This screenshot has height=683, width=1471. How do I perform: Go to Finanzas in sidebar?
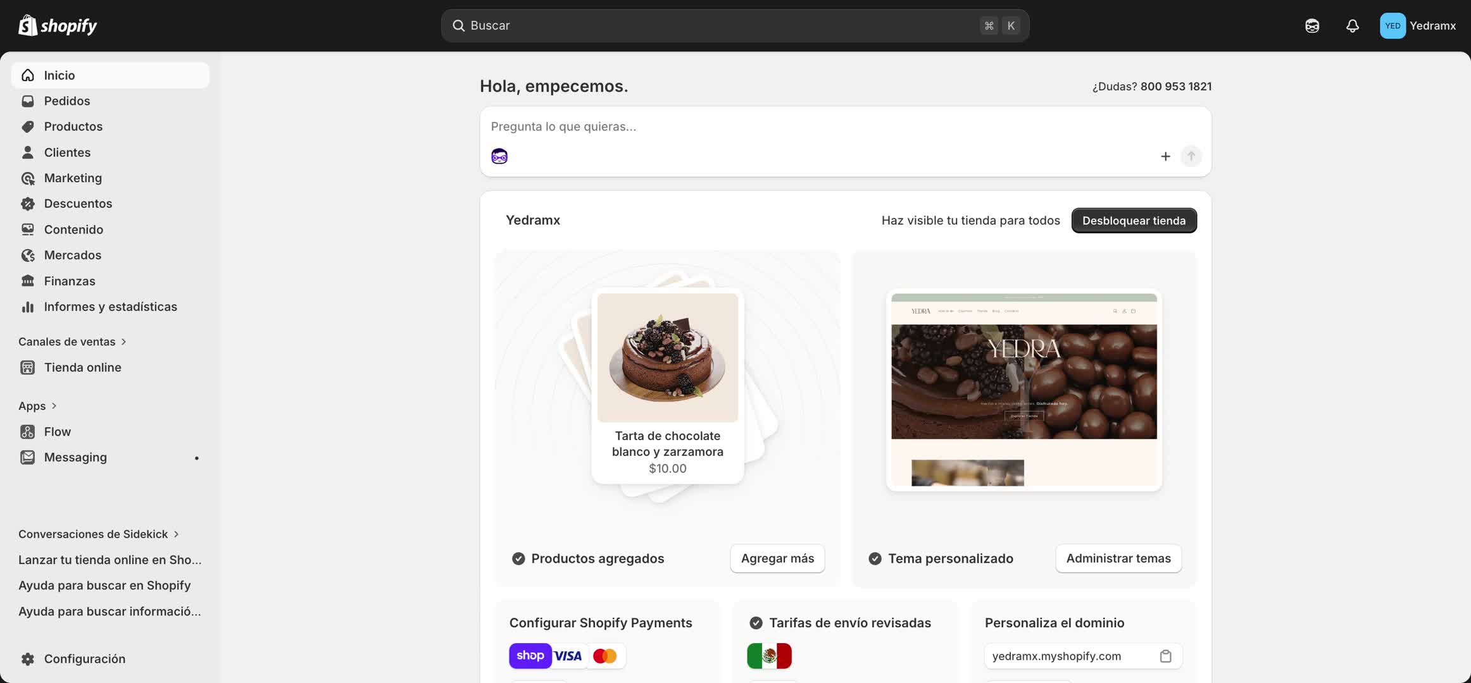(110, 281)
